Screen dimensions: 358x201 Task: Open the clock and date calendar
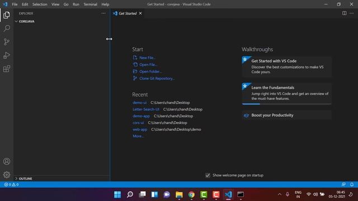[x=337, y=194]
